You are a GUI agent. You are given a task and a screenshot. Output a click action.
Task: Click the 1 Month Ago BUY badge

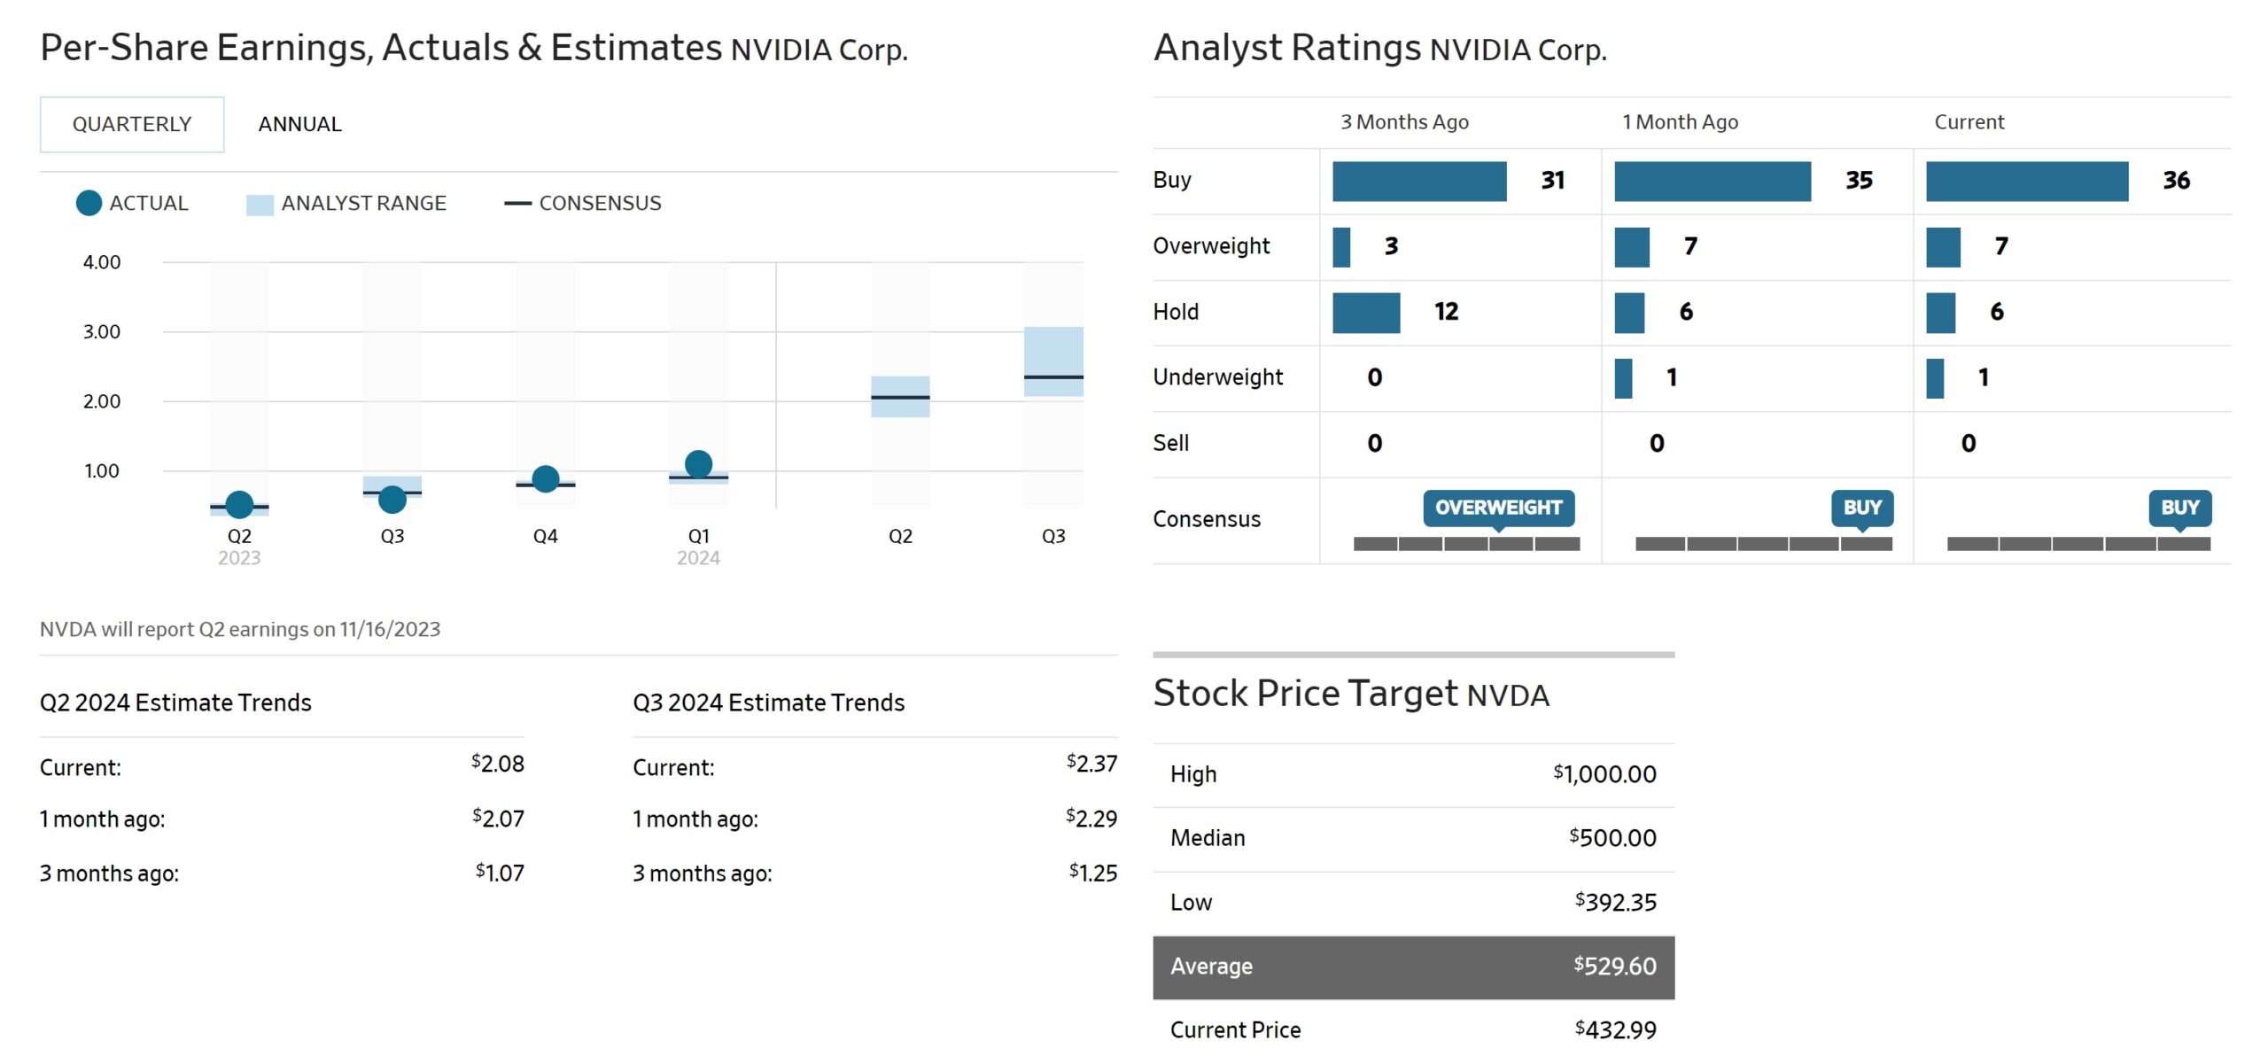(x=1862, y=507)
